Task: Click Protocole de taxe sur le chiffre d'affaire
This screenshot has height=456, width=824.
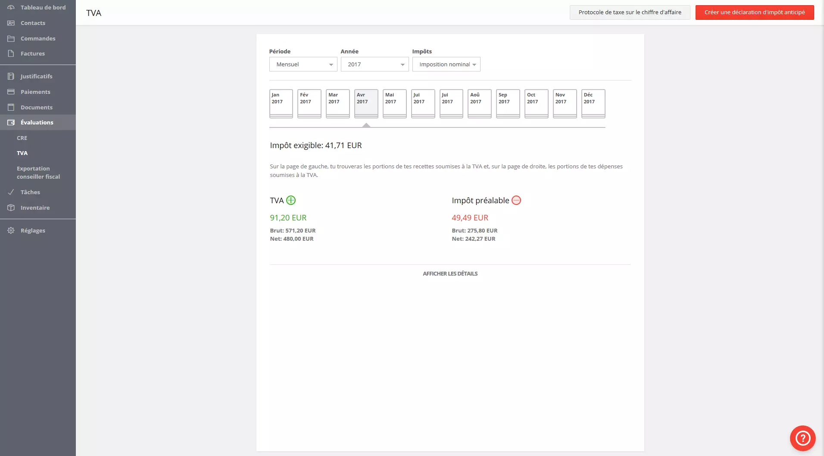Action: [630, 12]
